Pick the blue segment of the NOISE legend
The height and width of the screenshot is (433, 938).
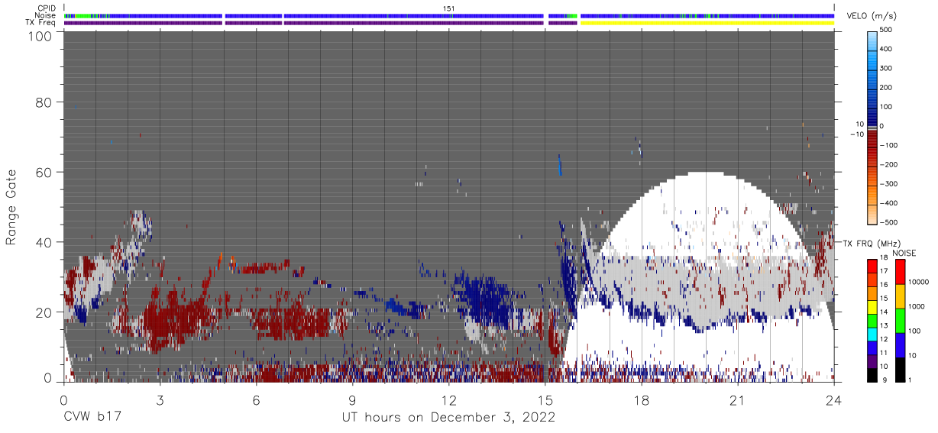[x=900, y=344]
